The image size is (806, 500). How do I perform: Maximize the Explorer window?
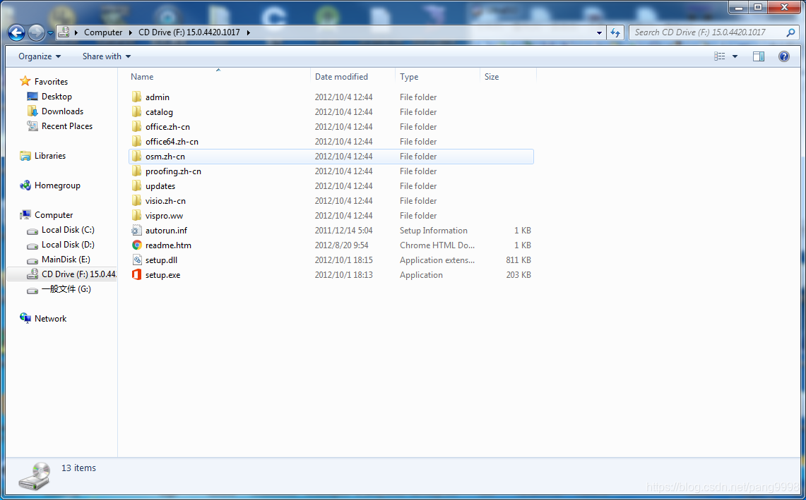(758, 7)
